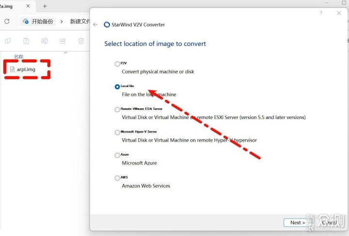Toggle sort order arrow above 名称 column
This screenshot has height=236, width=349.
tap(65, 53)
